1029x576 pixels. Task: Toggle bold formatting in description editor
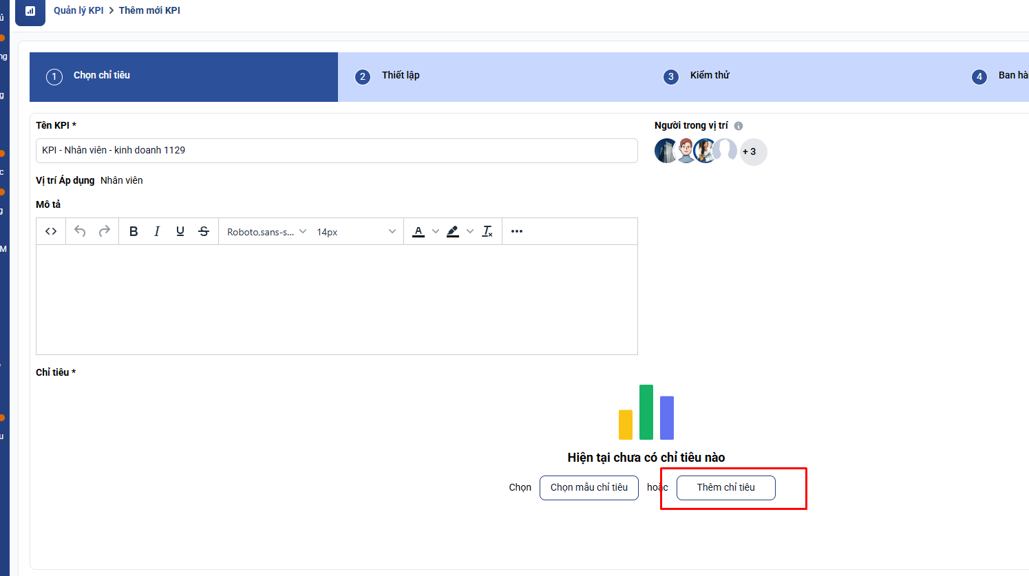pos(134,231)
